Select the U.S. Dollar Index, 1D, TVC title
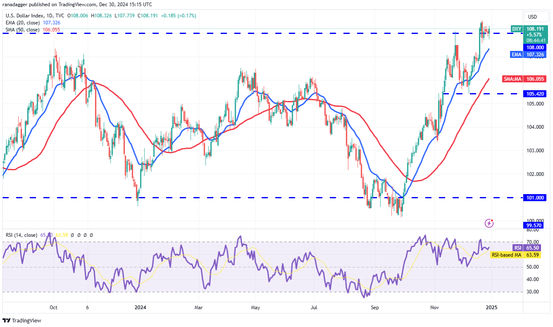553x327 pixels. pyautogui.click(x=35, y=16)
